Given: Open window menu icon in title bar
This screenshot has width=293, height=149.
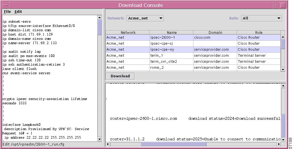Looking at the screenshot, I should 5,5.
